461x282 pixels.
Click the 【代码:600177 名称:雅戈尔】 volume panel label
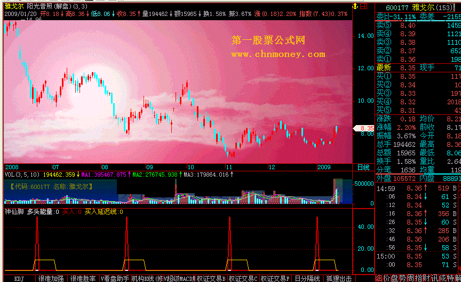(52, 186)
